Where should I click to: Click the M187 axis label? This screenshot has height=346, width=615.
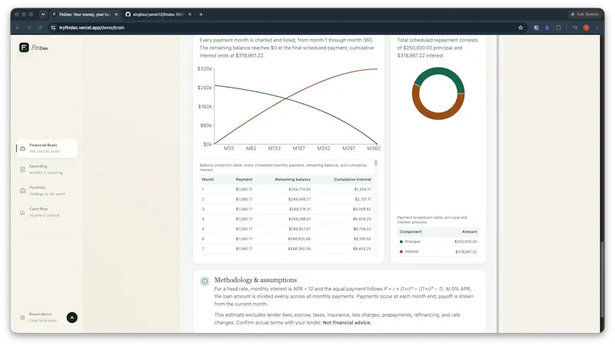click(x=299, y=148)
